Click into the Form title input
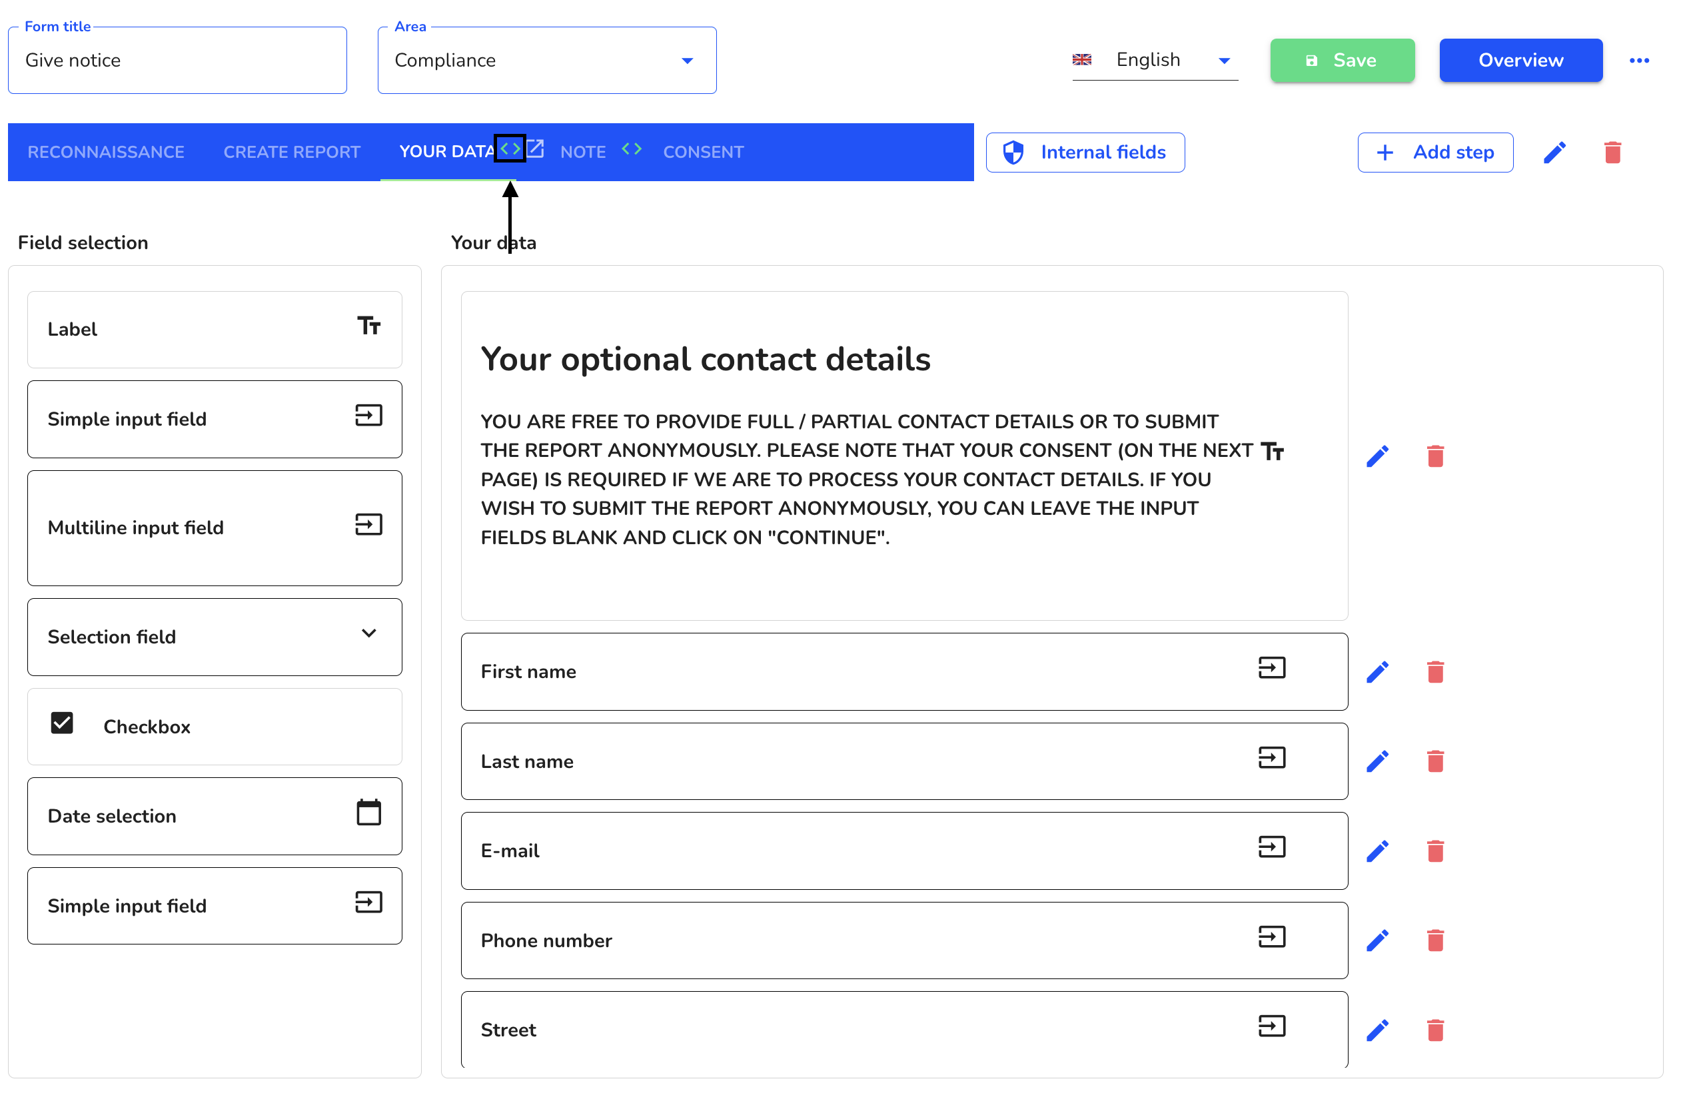Viewport: 1687px width, 1107px height. 177,61
